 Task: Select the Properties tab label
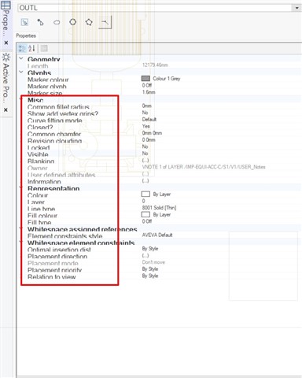pyautogui.click(x=26, y=35)
